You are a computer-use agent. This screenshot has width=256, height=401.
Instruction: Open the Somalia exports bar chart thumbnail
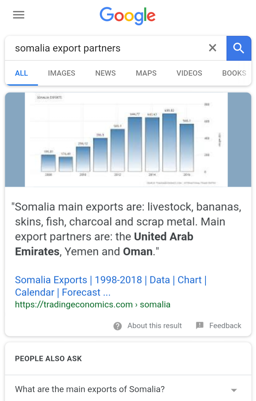coord(128,140)
